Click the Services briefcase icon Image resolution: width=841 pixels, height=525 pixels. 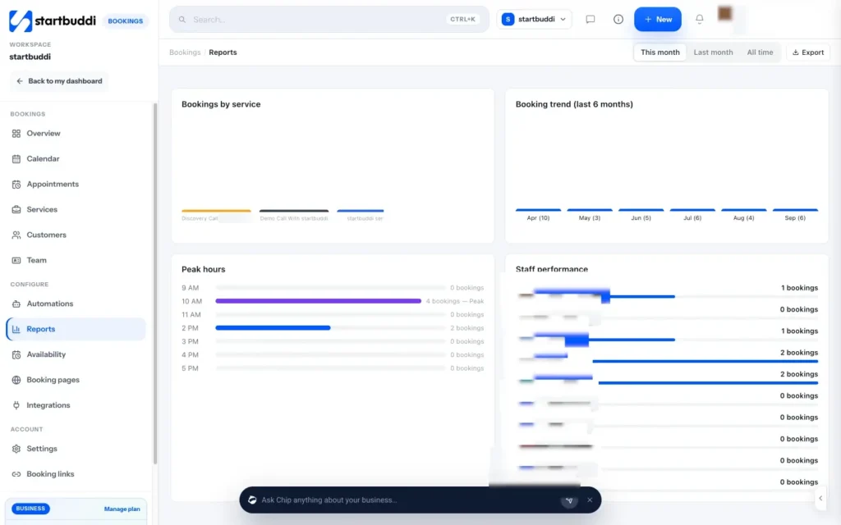coord(16,209)
